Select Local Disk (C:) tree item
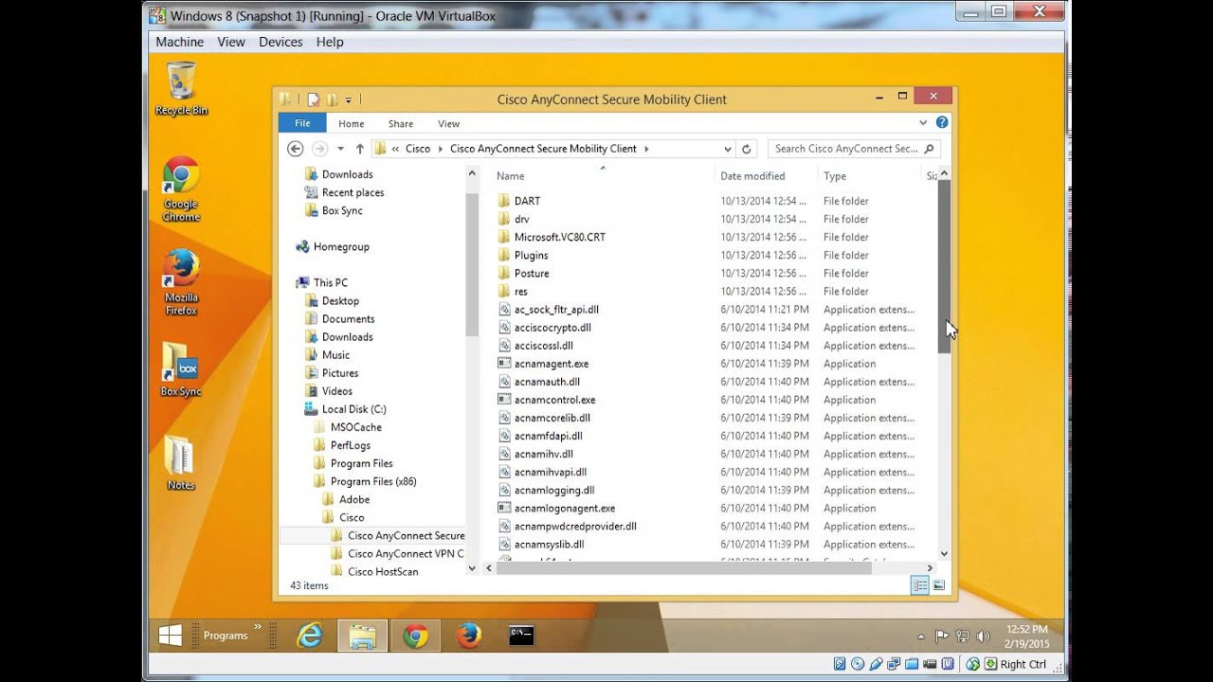Screen dimensions: 1213x682 [x=353, y=410]
